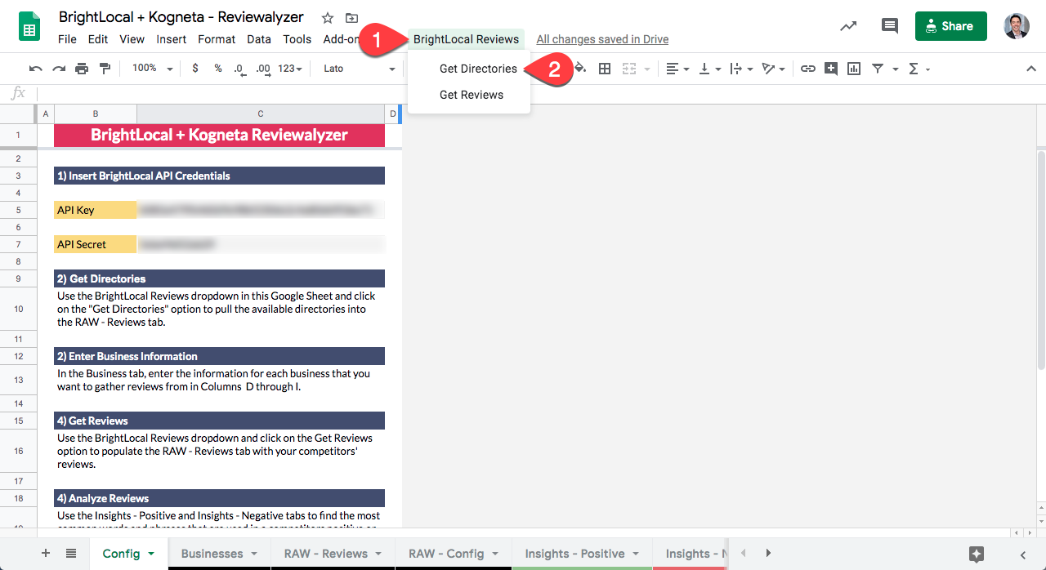The image size is (1046, 570).
Task: Select the Paint format tool
Action: click(105, 69)
